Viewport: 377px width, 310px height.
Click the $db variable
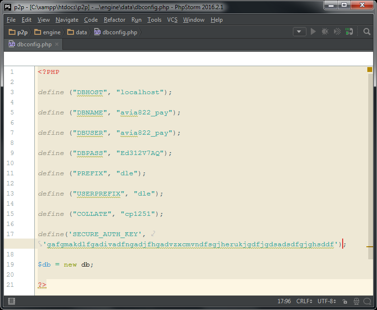pyautogui.click(x=44, y=265)
